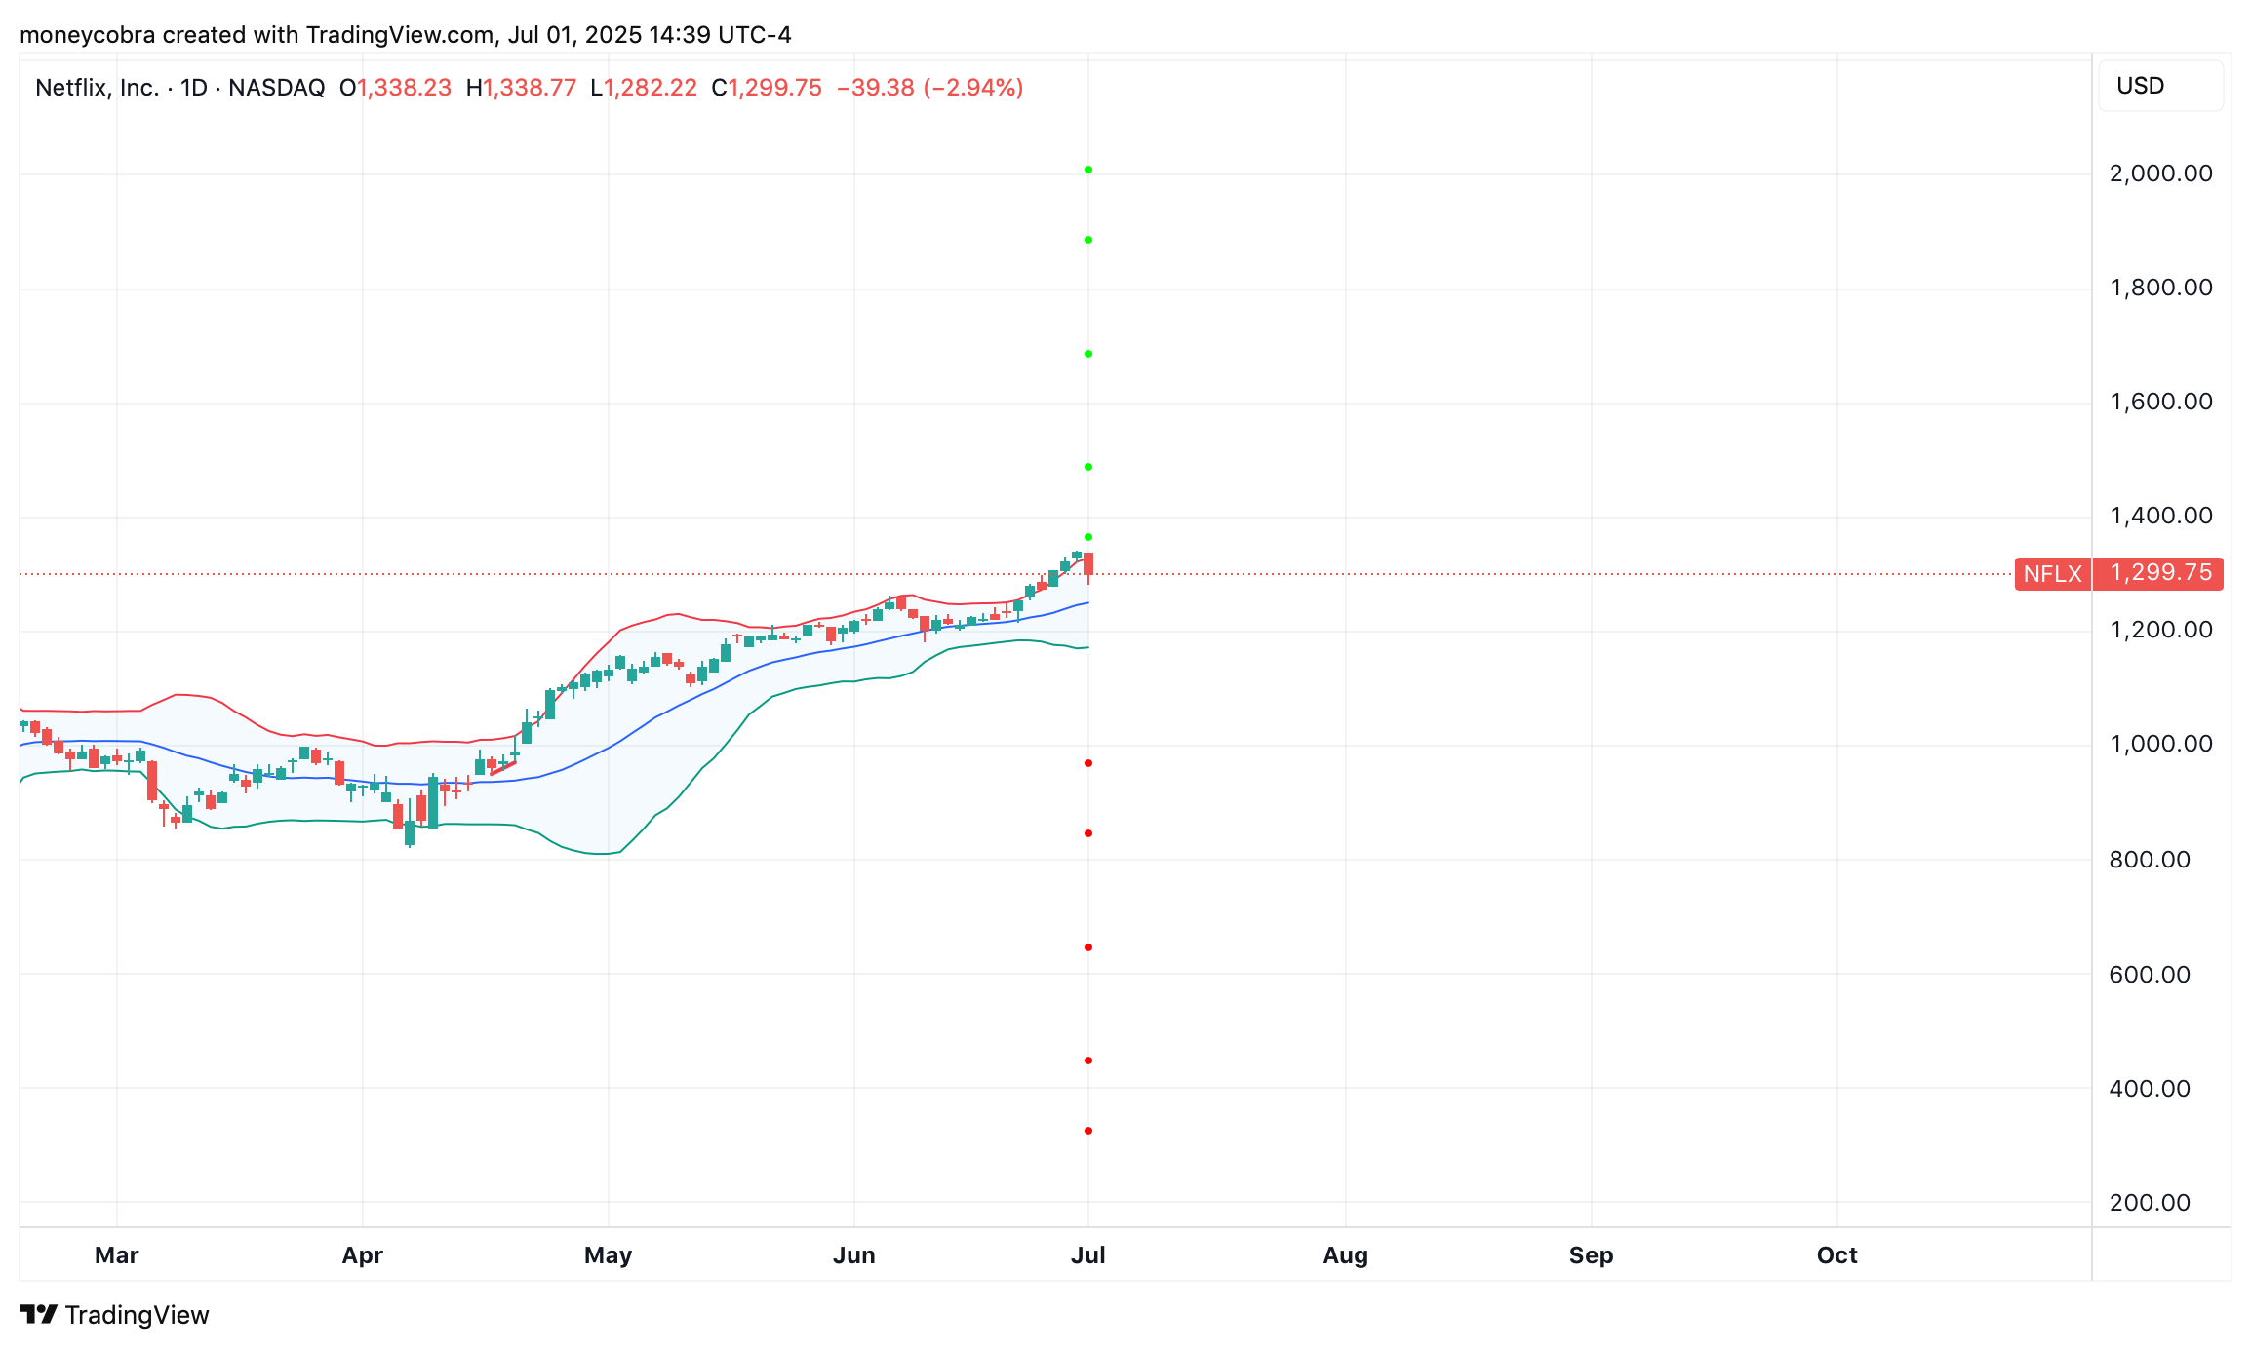Click the 1,299.75 current price label
2251x1349 pixels.
click(x=2160, y=573)
